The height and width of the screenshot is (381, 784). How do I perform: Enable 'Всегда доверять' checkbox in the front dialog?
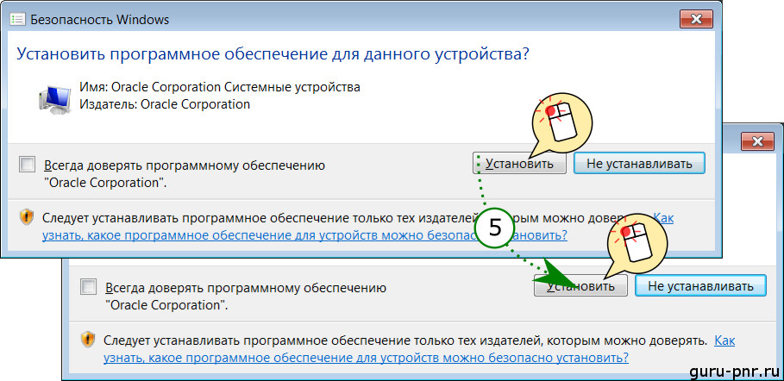tap(28, 165)
